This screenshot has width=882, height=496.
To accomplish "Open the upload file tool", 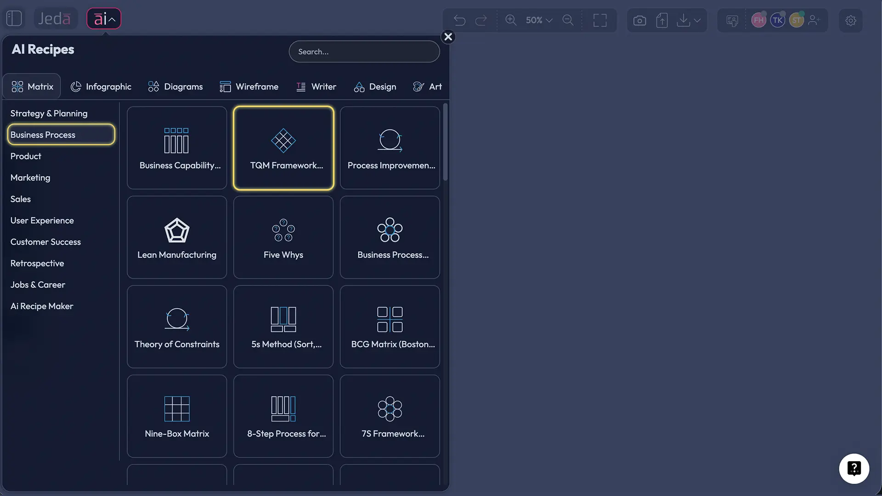I will point(661,20).
